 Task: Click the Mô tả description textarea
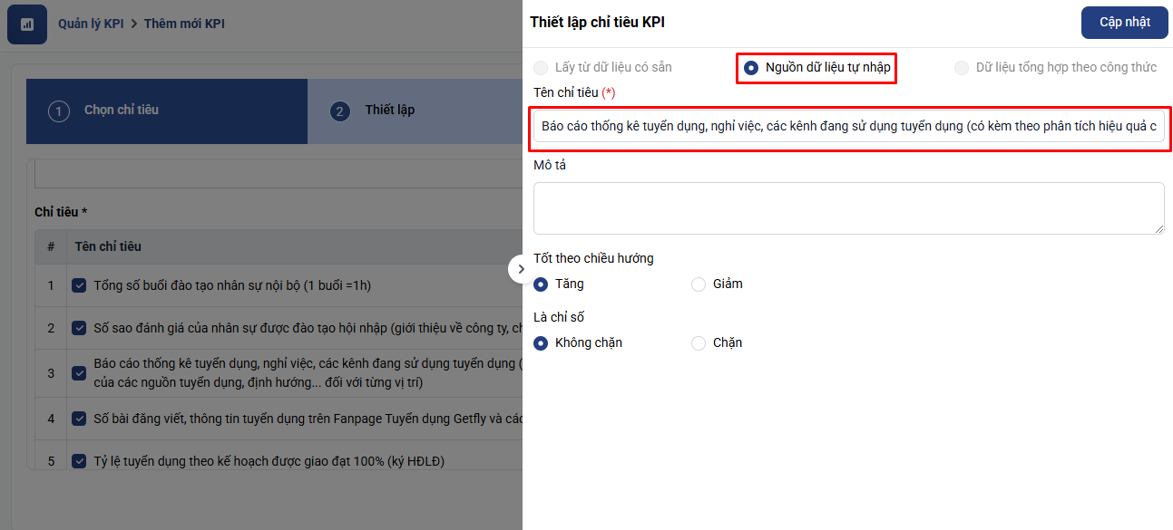click(x=848, y=207)
